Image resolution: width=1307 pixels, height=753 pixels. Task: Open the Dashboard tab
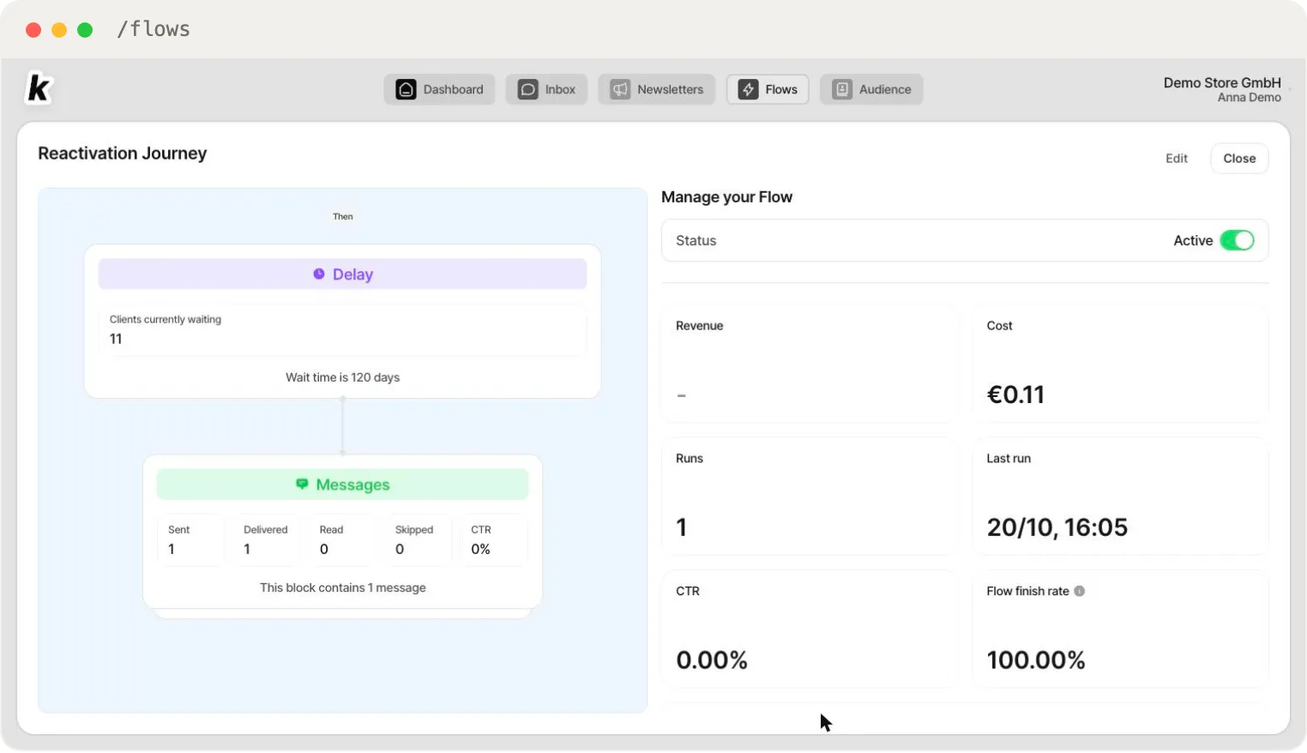tap(439, 89)
